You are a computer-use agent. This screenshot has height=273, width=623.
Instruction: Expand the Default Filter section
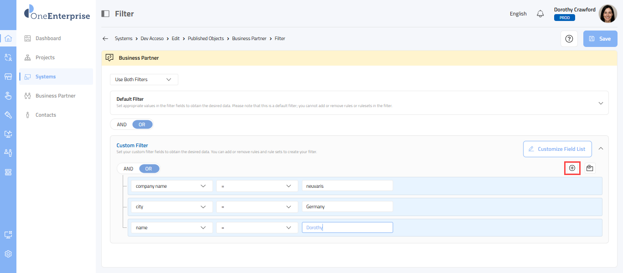tap(601, 103)
